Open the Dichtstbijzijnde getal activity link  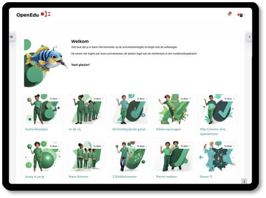click(129, 129)
